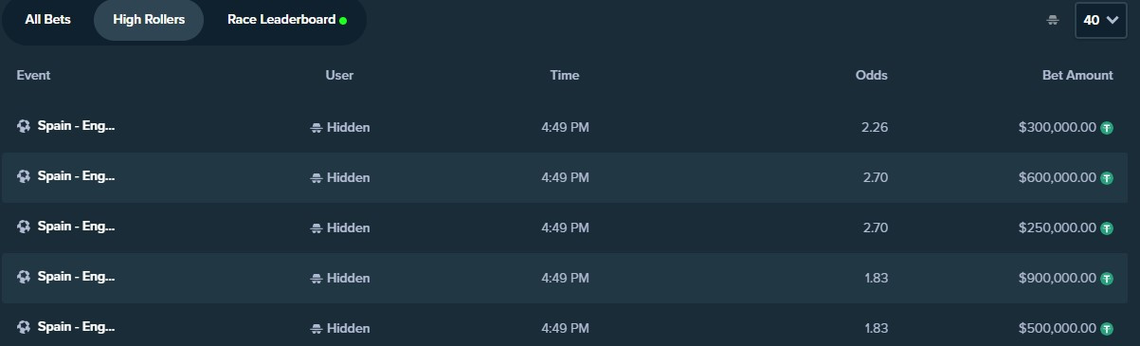Viewport: 1140px width, 346px height.
Task: Open the Spain - Eng... event with odds 2.26
Action: pyautogui.click(x=76, y=126)
